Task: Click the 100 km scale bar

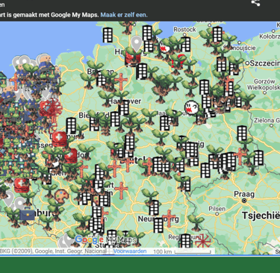Action: click(x=182, y=251)
